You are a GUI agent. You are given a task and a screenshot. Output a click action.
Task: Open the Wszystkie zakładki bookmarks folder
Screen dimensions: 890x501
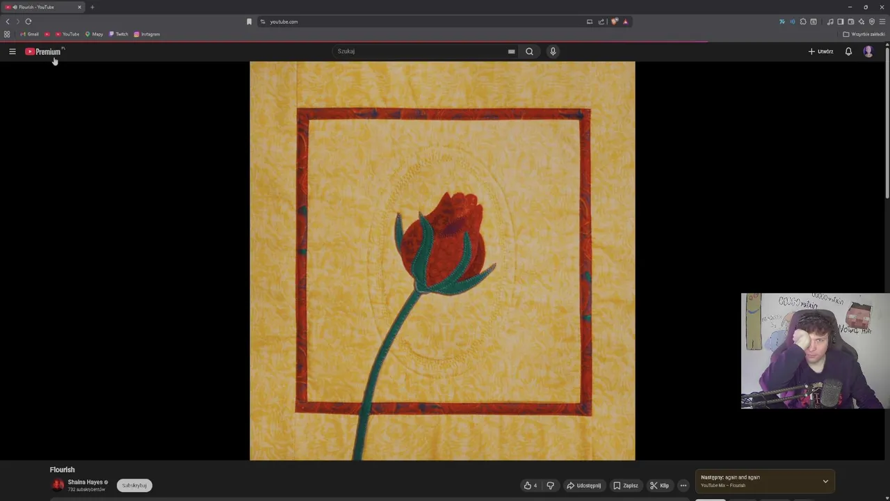click(x=864, y=34)
